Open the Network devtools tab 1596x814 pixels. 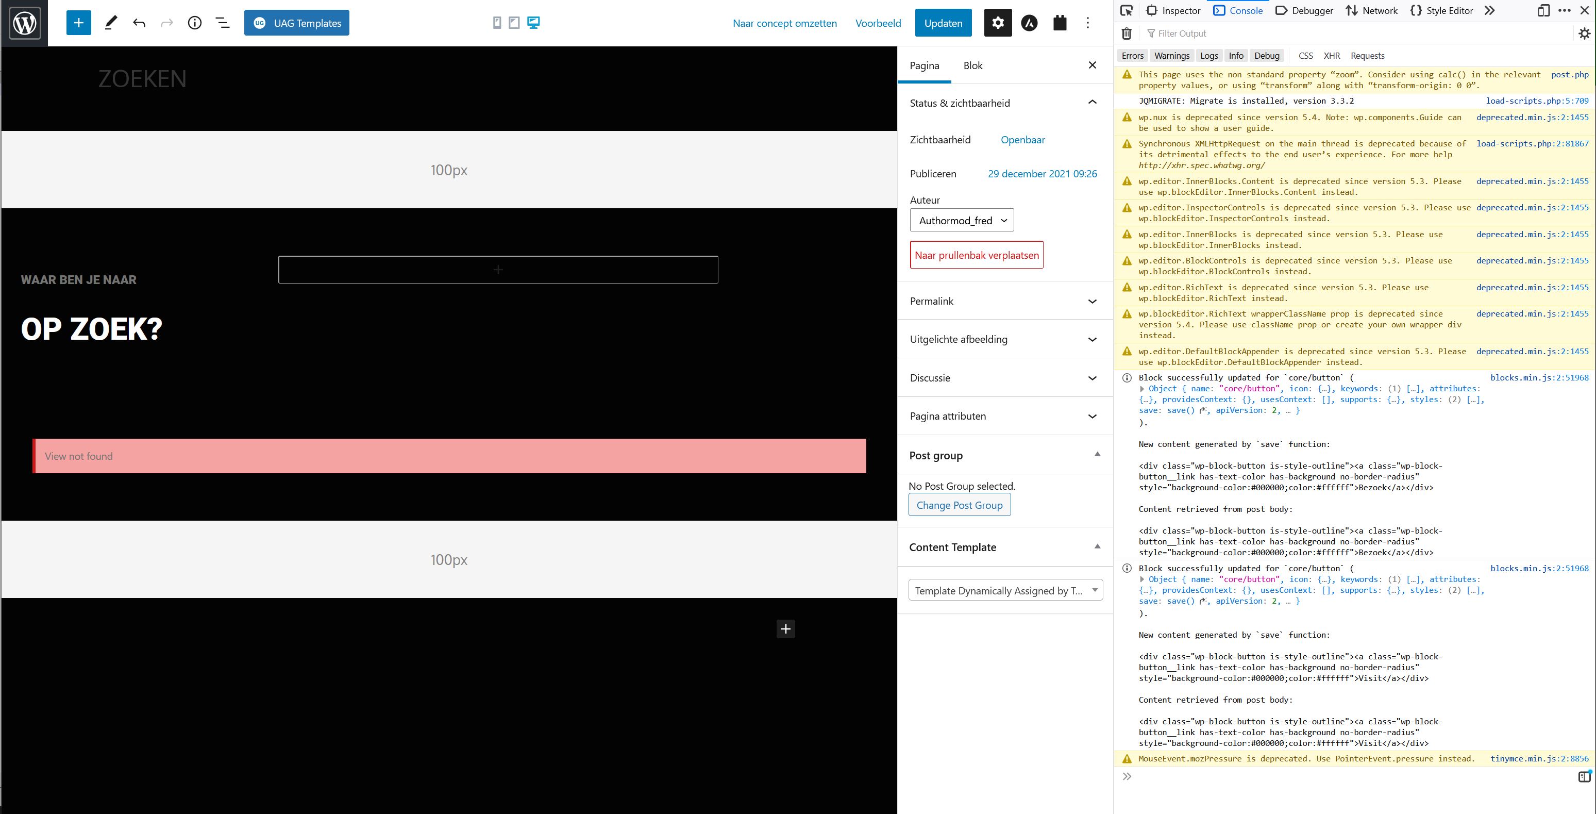point(1372,10)
